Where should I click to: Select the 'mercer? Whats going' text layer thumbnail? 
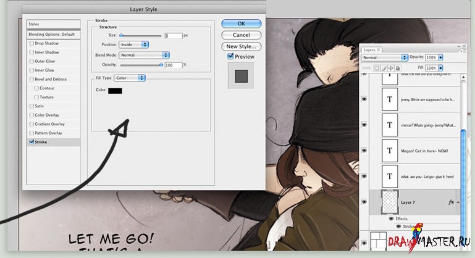390,125
